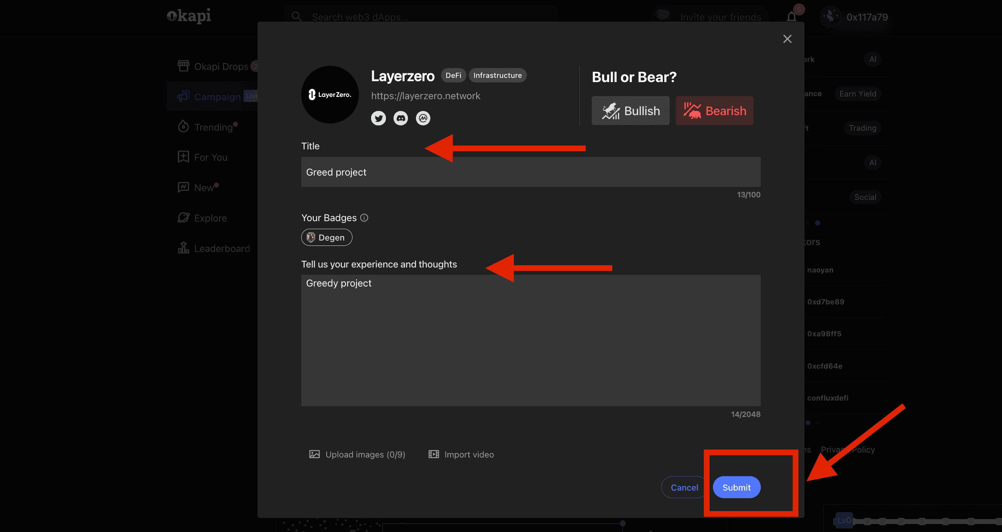Click the upload images picture icon
Viewport: 1002px width, 532px height.
[314, 454]
